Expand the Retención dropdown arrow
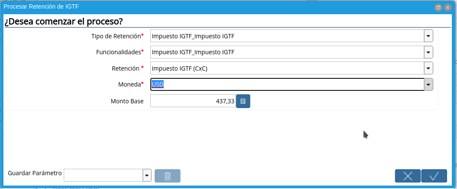Image resolution: width=457 pixels, height=189 pixels. [428, 68]
